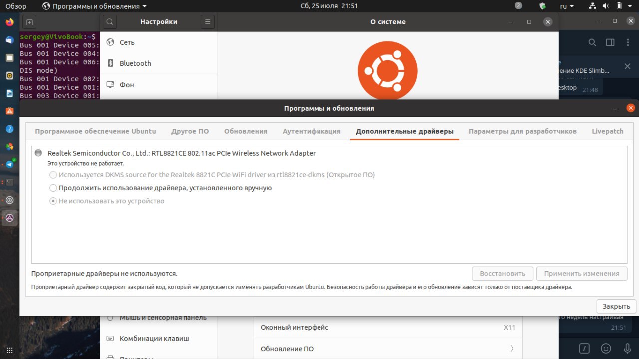The image size is (639, 359).
Task: Switch to 'Программное обеспечение Ubuntu' tab
Action: point(95,131)
